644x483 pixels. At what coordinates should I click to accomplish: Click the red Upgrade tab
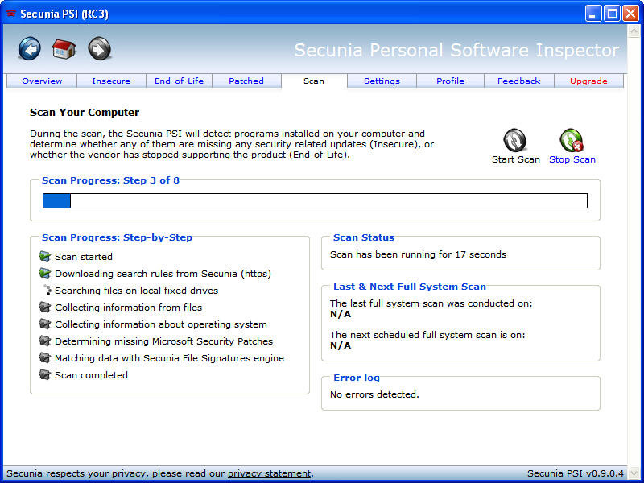click(x=588, y=81)
